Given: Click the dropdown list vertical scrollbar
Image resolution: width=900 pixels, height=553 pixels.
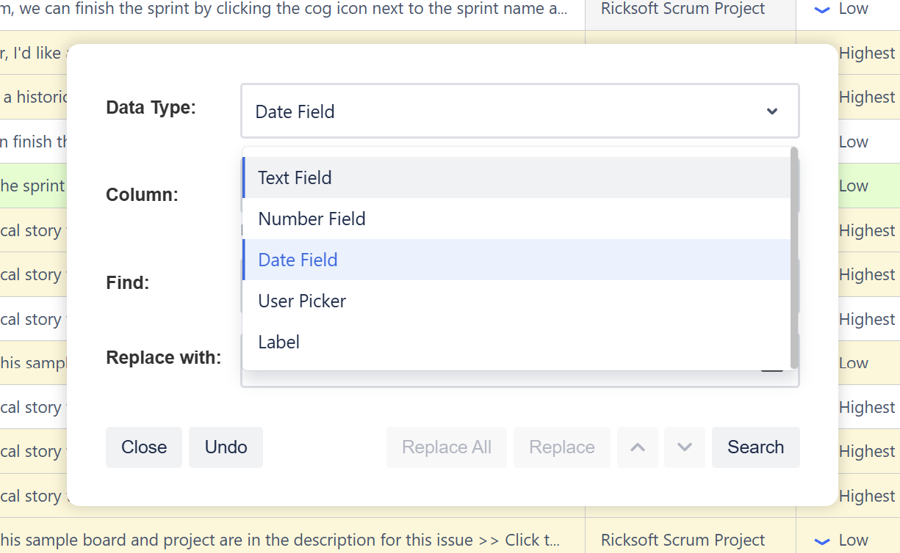Looking at the screenshot, I should 793,257.
